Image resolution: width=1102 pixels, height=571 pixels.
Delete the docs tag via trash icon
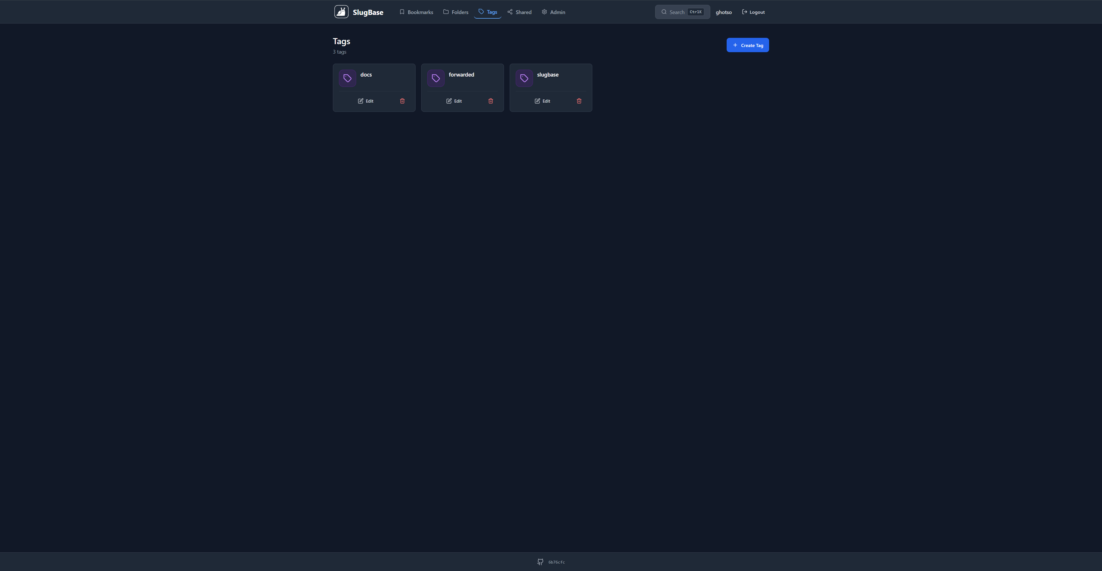coord(402,101)
